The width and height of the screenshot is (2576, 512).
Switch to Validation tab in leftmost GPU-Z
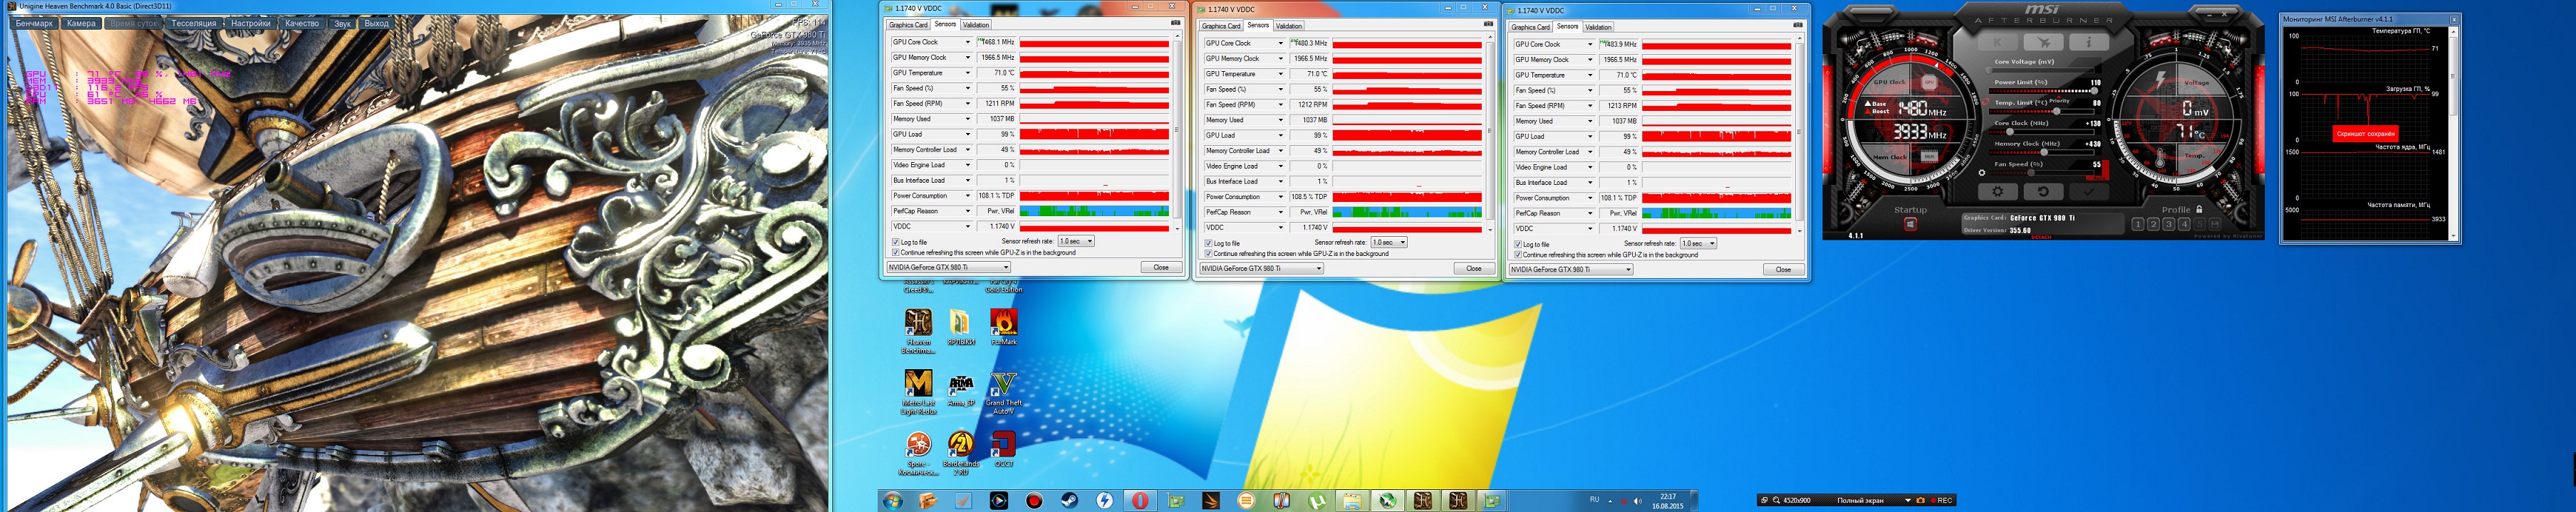click(x=976, y=25)
